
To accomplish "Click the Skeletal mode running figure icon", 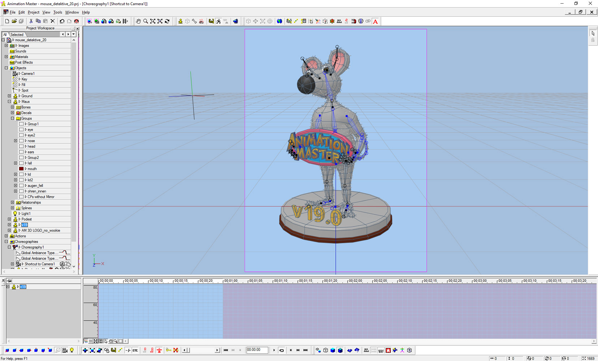I will [219, 21].
